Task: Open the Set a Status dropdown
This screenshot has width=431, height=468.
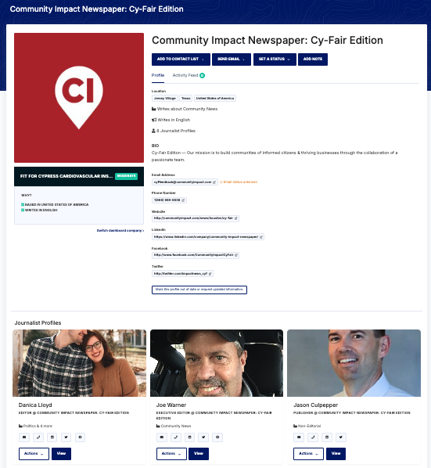Action: pos(275,59)
